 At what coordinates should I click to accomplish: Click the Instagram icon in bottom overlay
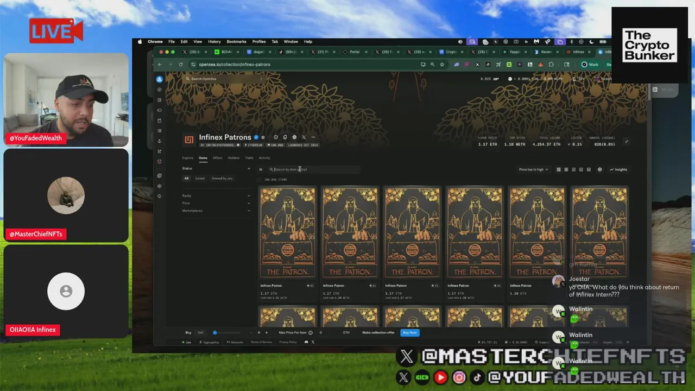pyautogui.click(x=459, y=377)
